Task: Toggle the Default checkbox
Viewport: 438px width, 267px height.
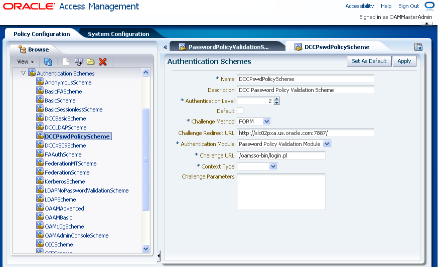Action: [x=240, y=111]
